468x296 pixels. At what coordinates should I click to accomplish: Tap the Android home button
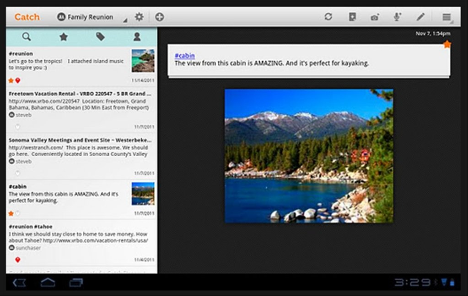click(48, 282)
